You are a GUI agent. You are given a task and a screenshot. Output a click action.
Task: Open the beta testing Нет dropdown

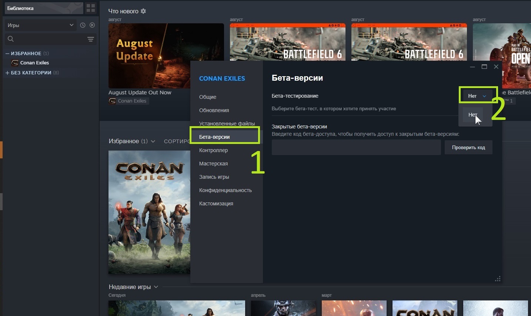click(x=477, y=96)
